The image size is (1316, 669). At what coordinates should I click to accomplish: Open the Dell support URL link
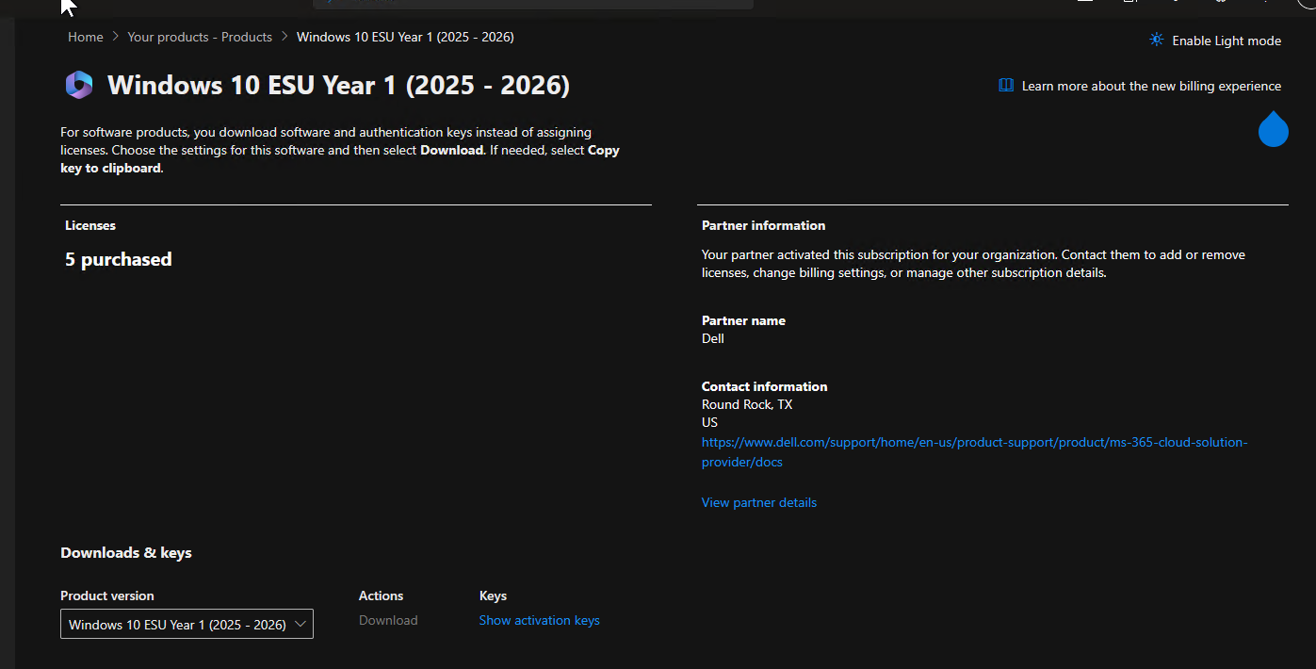(x=974, y=451)
